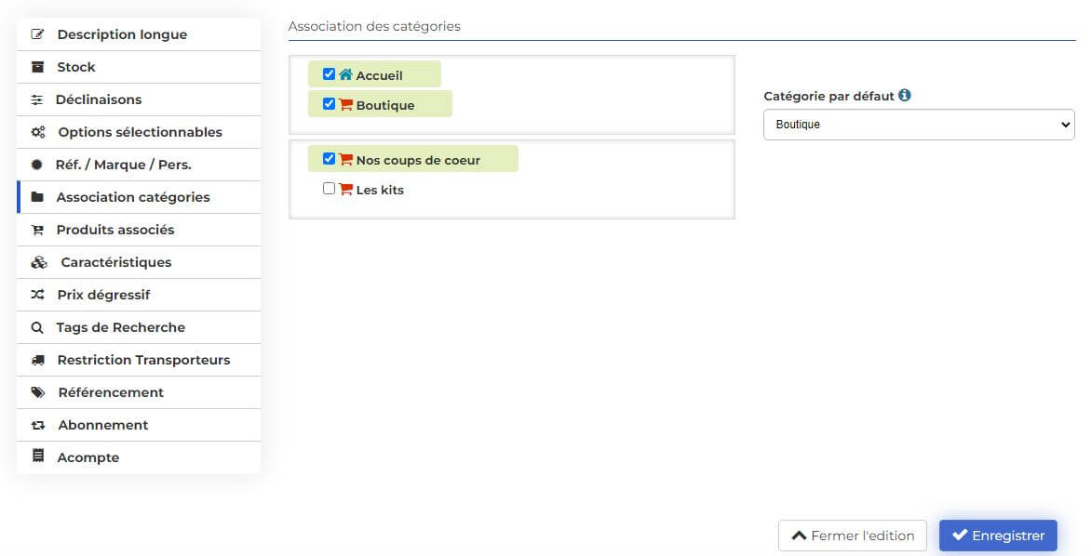Click the info icon beside Catégorie par défaut
This screenshot has width=1091, height=556.
[905, 95]
